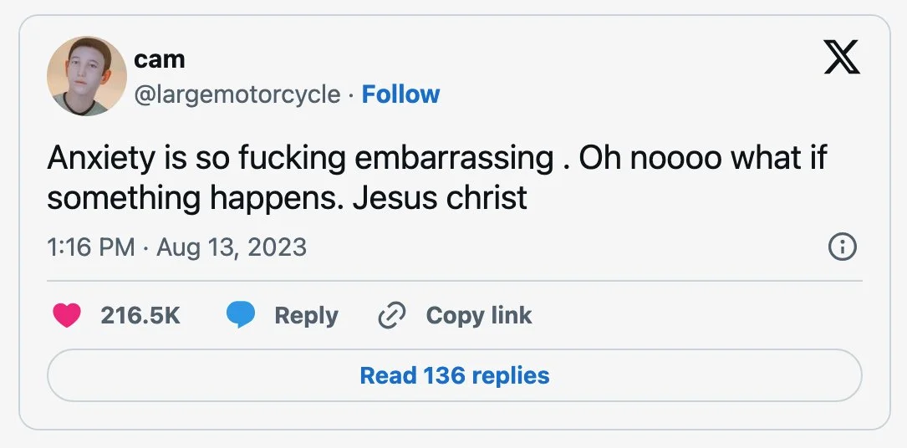This screenshot has width=907, height=448.
Task: Click the Read 136 replies button
Action: pyautogui.click(x=454, y=375)
